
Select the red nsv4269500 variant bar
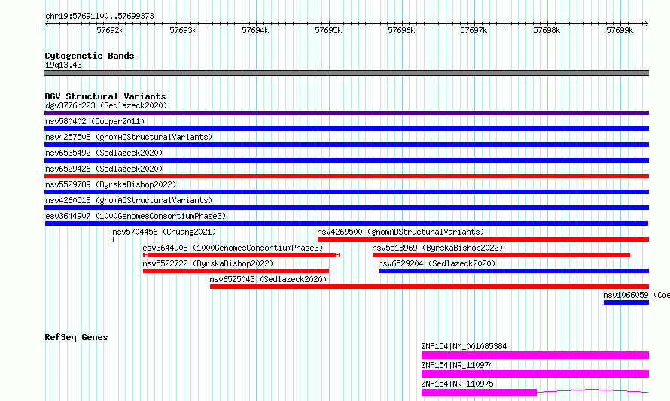coord(483,239)
